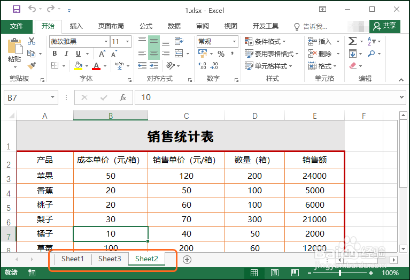The height and width of the screenshot is (280, 410).
Task: Collapse the ribbon
Action: tap(401, 80)
